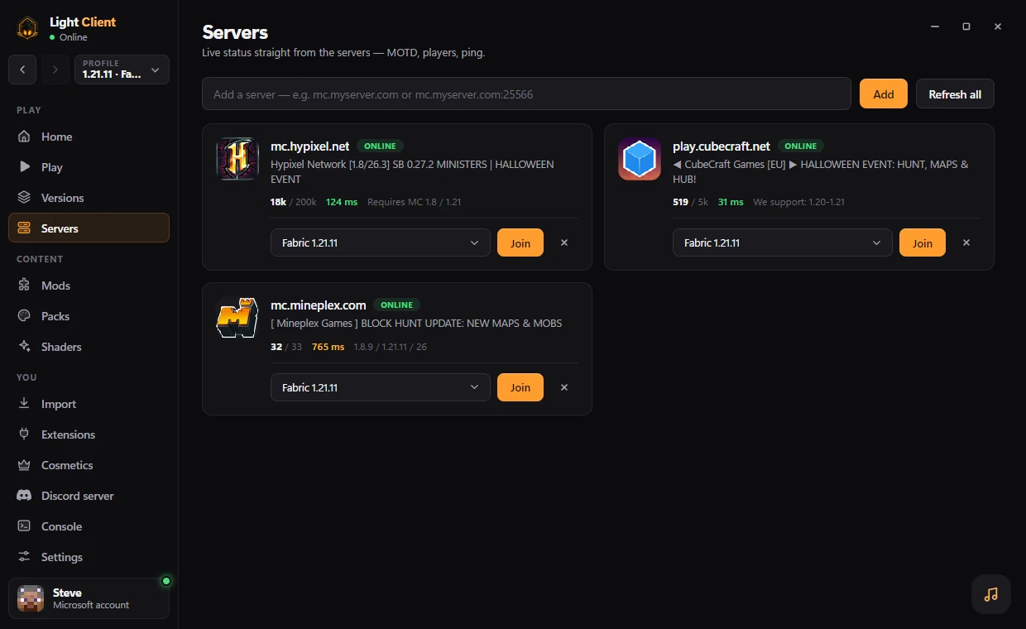Click the Play triangle icon
Screen dimensions: 1026x629
pyautogui.click(x=24, y=167)
